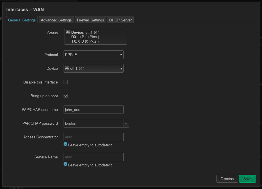Switch to the Advanced Settings tab

click(x=56, y=20)
